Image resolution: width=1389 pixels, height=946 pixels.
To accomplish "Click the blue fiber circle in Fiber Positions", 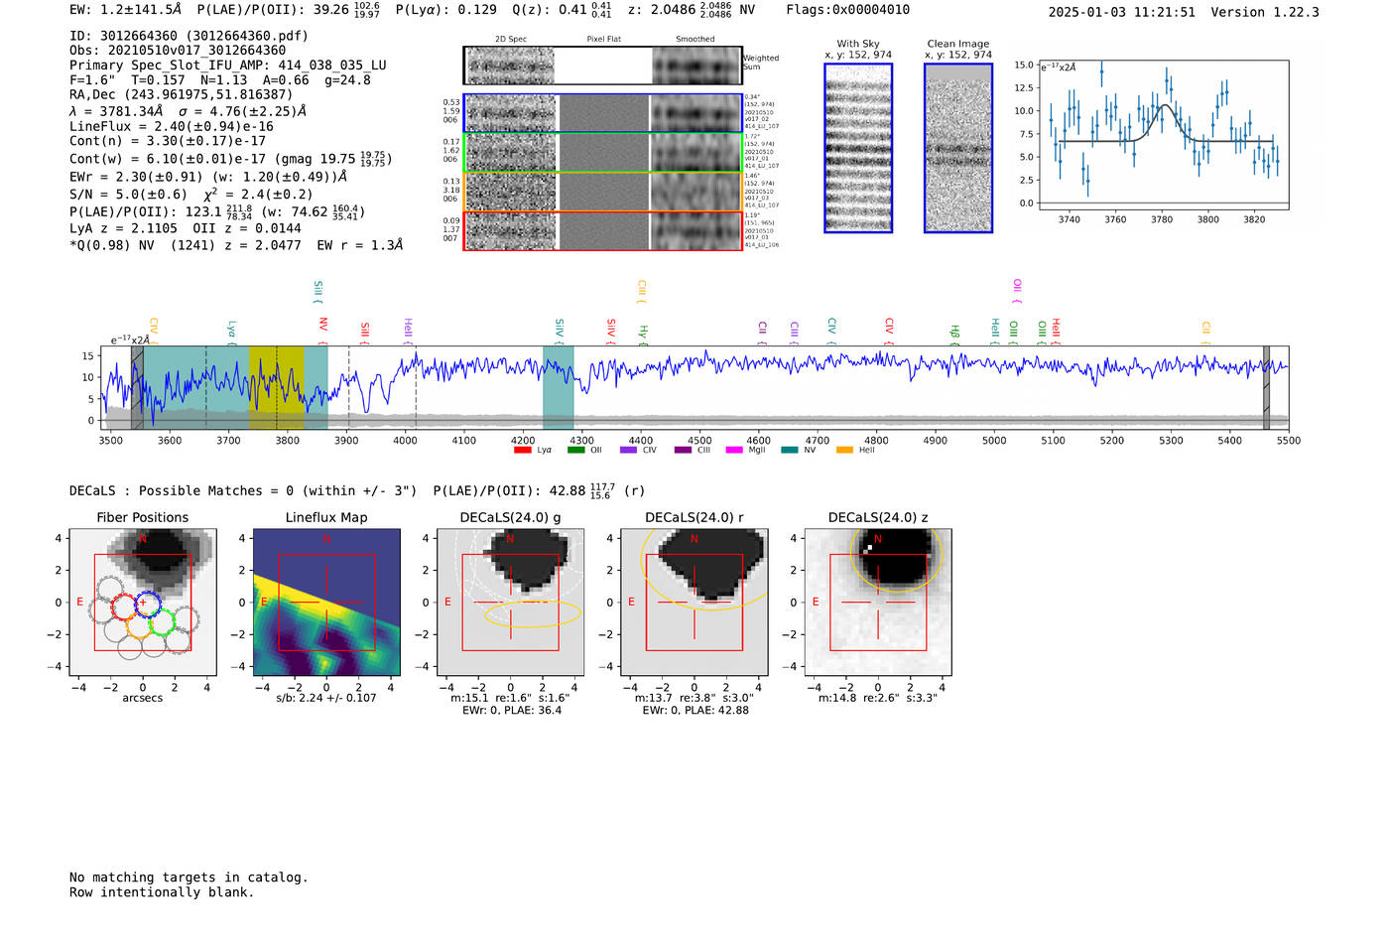I will point(148,603).
